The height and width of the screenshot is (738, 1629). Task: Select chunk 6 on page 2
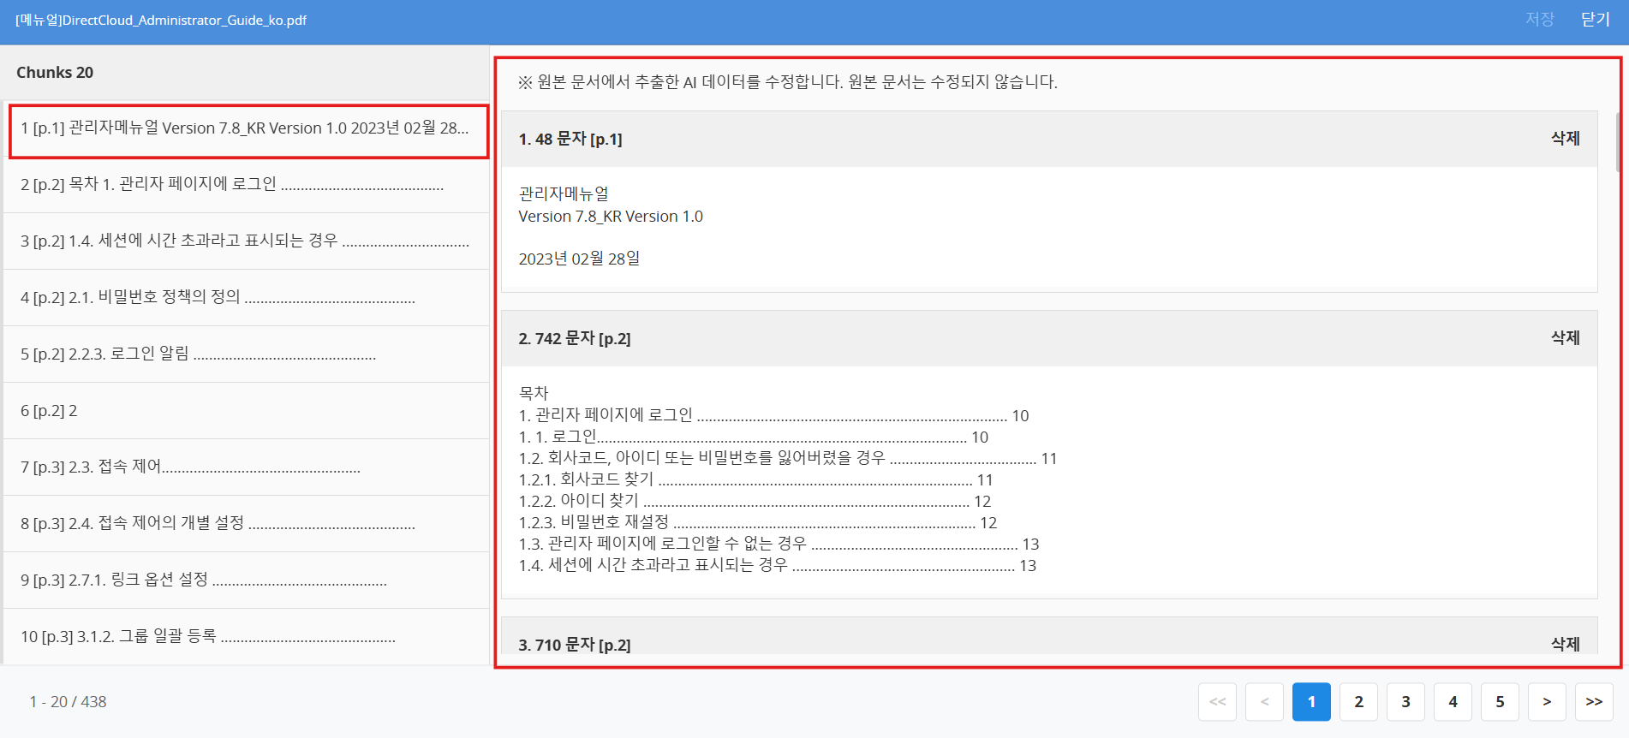[x=248, y=411]
